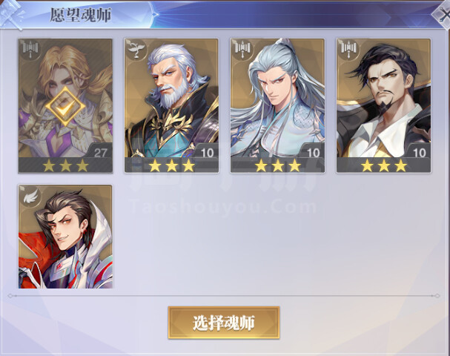Pick the red-caped grinning hero card
The height and width of the screenshot is (356, 450).
(x=65, y=237)
